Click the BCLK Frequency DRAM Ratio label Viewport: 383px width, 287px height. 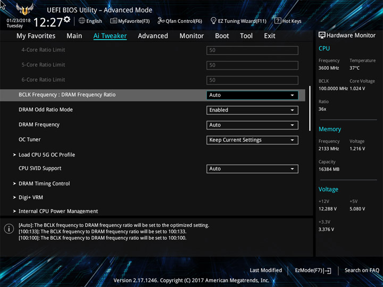tap(67, 95)
